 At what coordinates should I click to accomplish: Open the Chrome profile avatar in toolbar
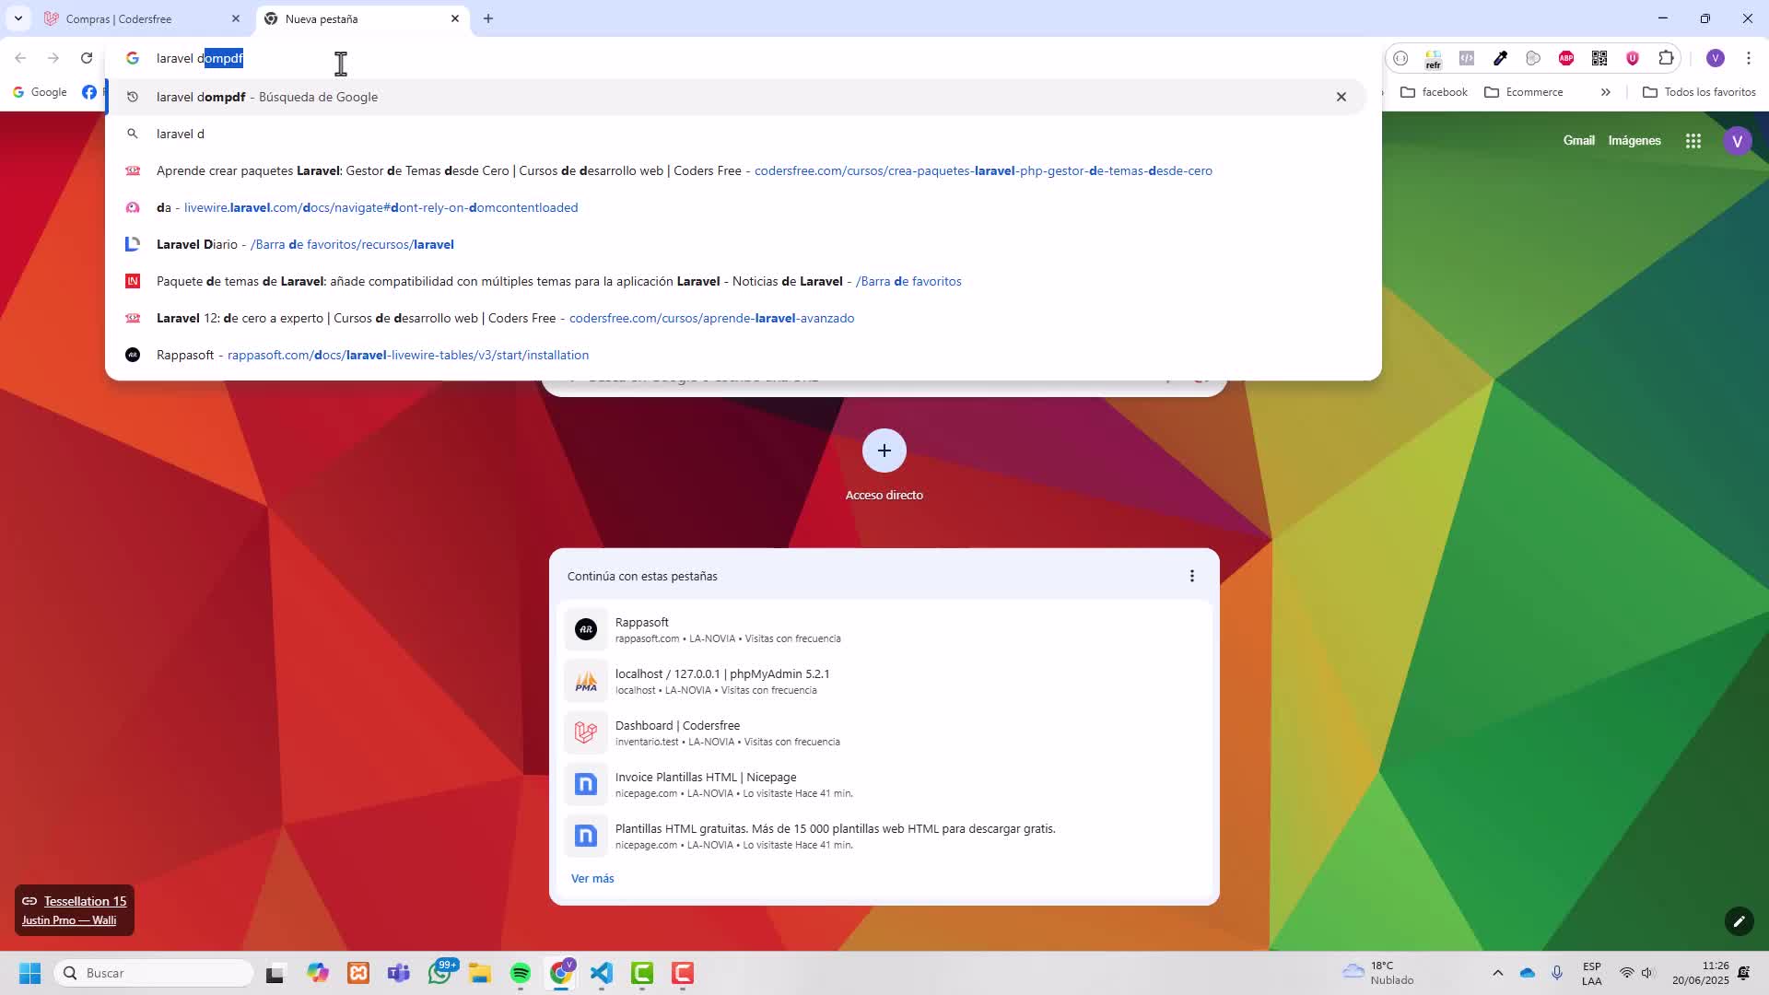(1716, 58)
